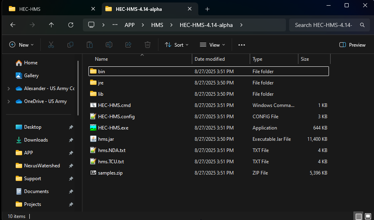Click the Back arrow navigation icon
Image resolution: width=374 pixels, height=220 pixels.
click(13, 25)
